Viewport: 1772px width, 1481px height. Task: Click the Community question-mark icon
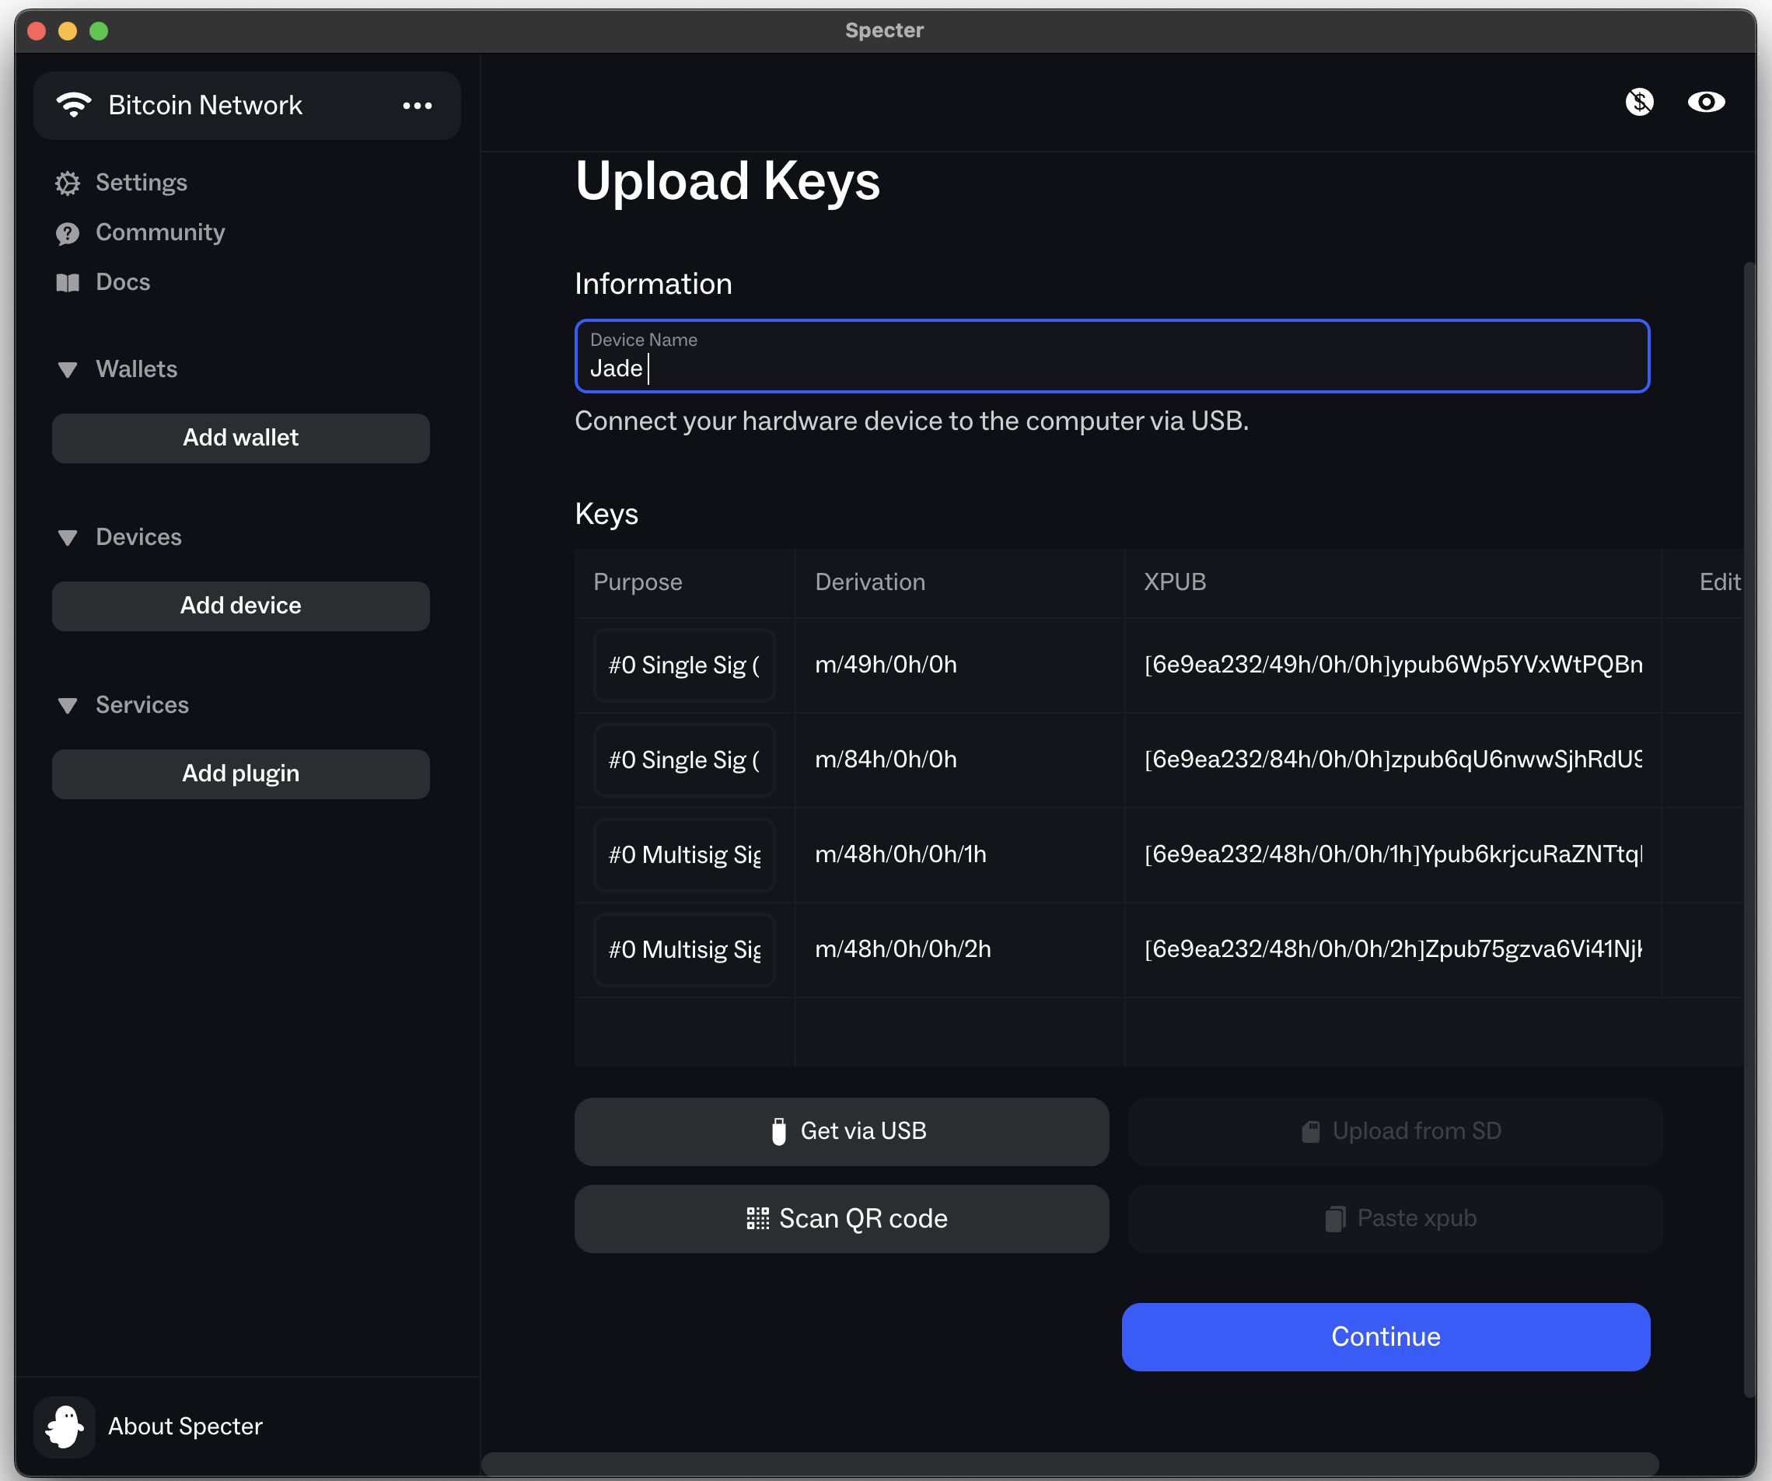[x=68, y=233]
